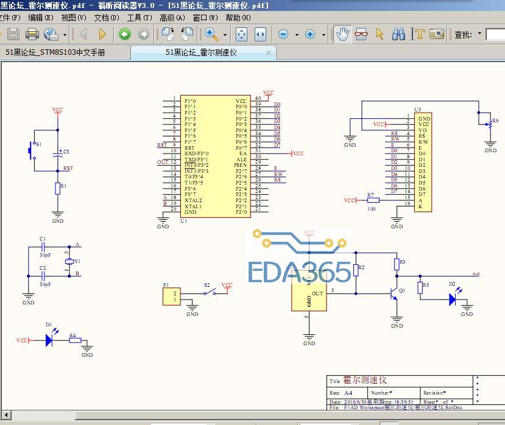The image size is (505, 425).
Task: Go to the next page arrow
Action: [102, 34]
